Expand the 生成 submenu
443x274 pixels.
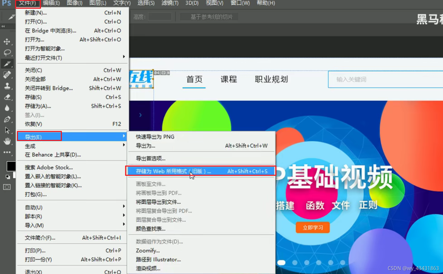pyautogui.click(x=72, y=146)
